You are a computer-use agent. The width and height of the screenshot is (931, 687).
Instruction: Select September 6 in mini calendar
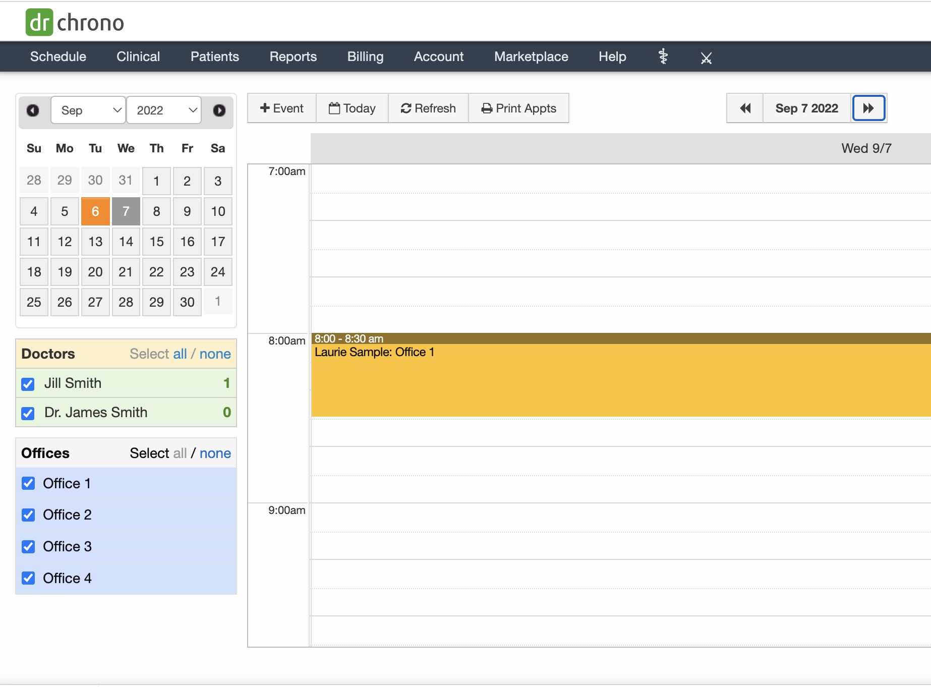(95, 211)
